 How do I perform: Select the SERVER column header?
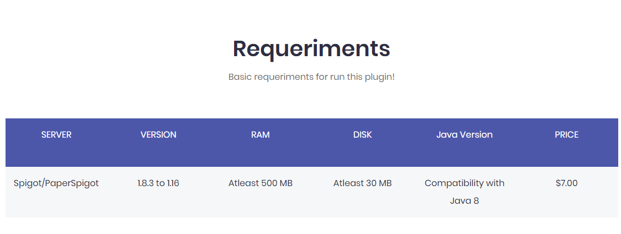pyautogui.click(x=56, y=134)
